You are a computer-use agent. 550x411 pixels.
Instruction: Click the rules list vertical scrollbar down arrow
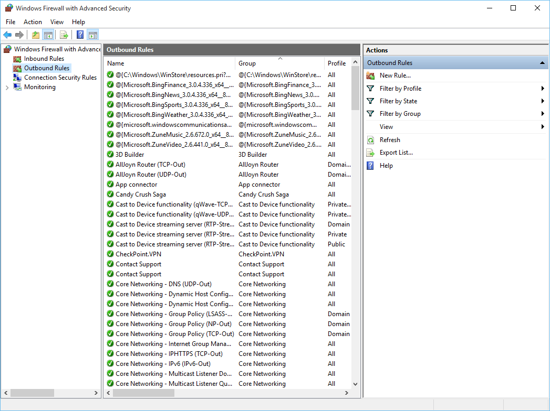(x=355, y=384)
